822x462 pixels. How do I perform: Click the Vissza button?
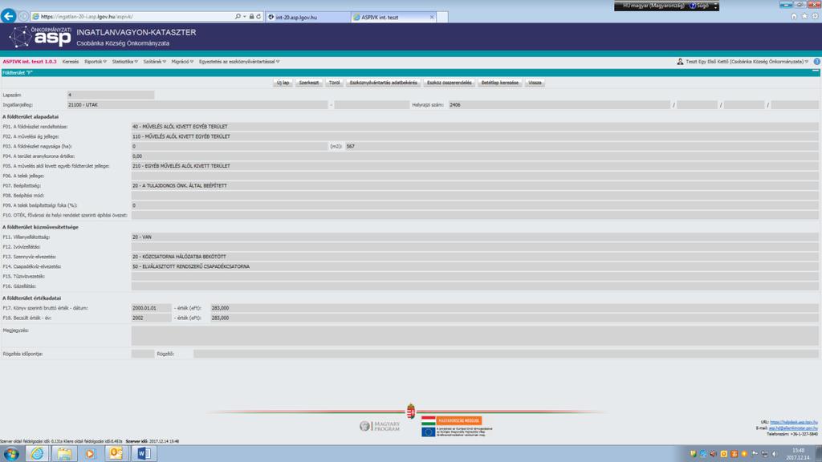535,83
